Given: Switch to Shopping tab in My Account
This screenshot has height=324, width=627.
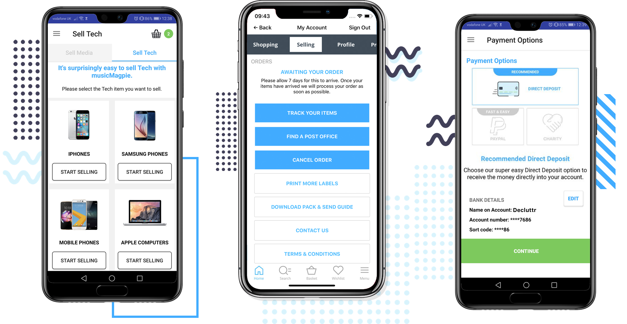Looking at the screenshot, I should 265,44.
